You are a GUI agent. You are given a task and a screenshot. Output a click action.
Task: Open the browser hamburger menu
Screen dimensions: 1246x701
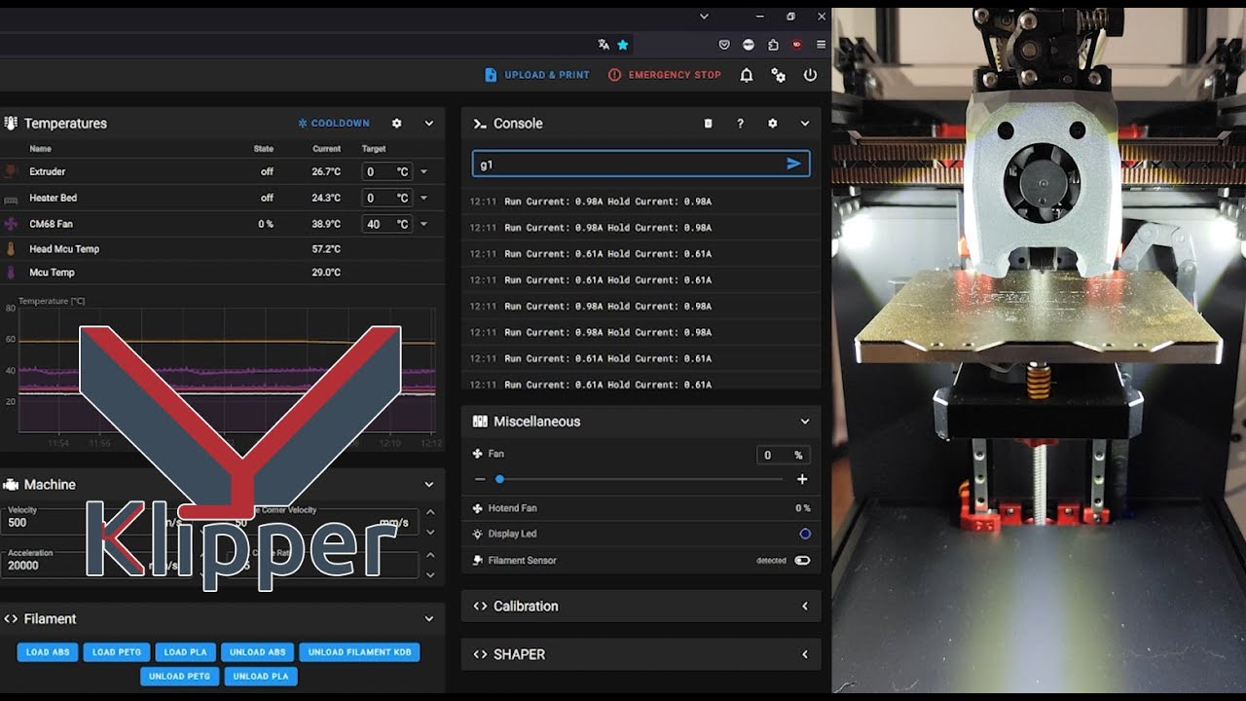(x=822, y=45)
